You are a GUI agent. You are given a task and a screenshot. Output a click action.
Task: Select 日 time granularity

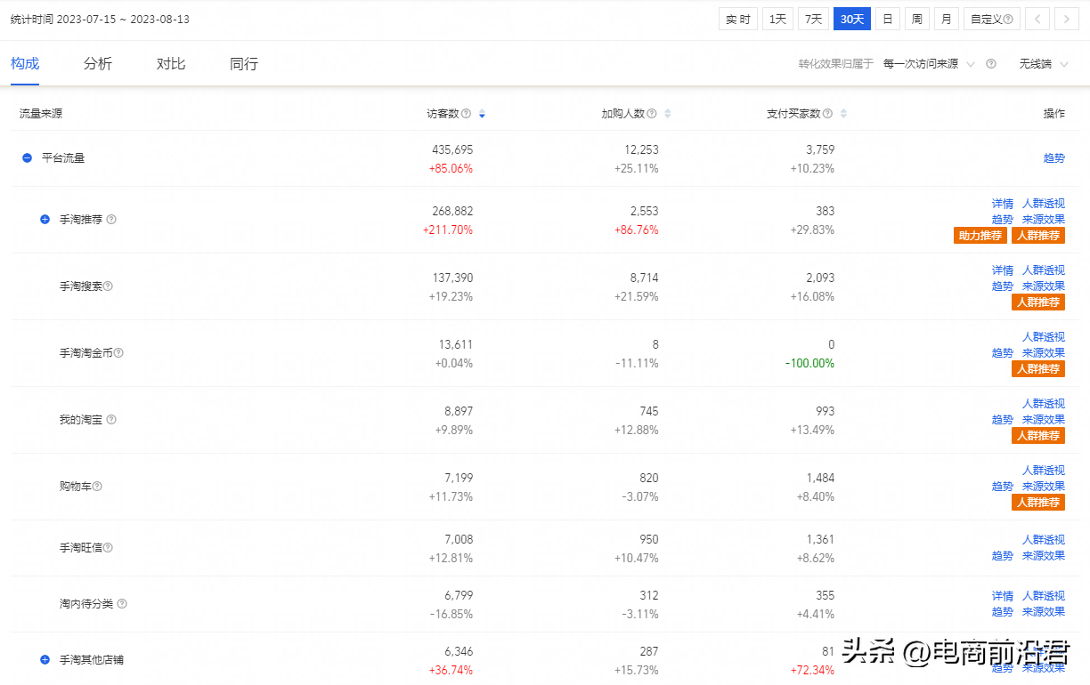(887, 19)
